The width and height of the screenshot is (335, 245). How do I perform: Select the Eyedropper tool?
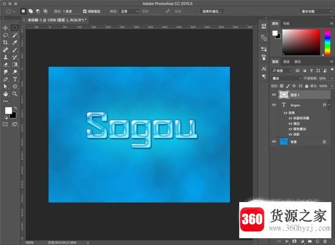click(x=15, y=42)
